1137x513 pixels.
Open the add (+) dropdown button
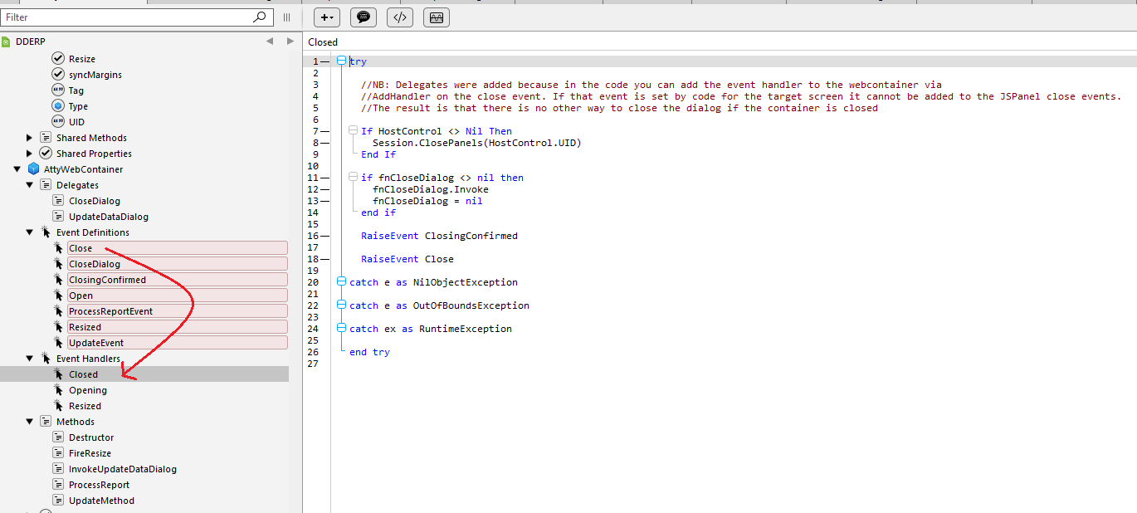[327, 17]
